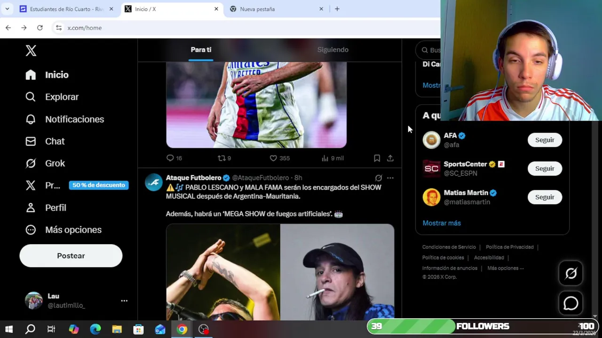Viewport: 602px width, 338px height.
Task: Open the man with cap photo
Action: coord(337,272)
